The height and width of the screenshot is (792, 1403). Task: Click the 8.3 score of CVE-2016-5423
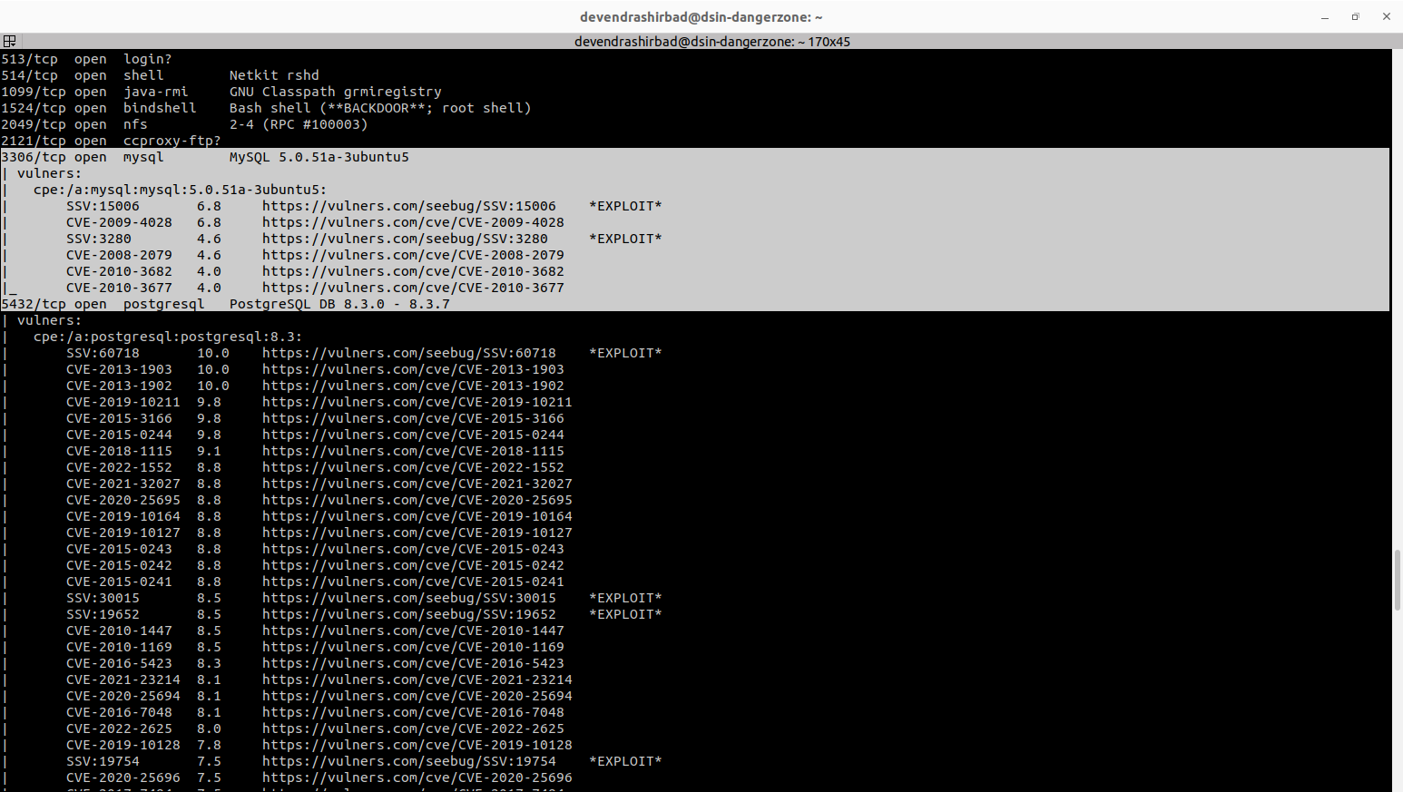pyautogui.click(x=209, y=663)
